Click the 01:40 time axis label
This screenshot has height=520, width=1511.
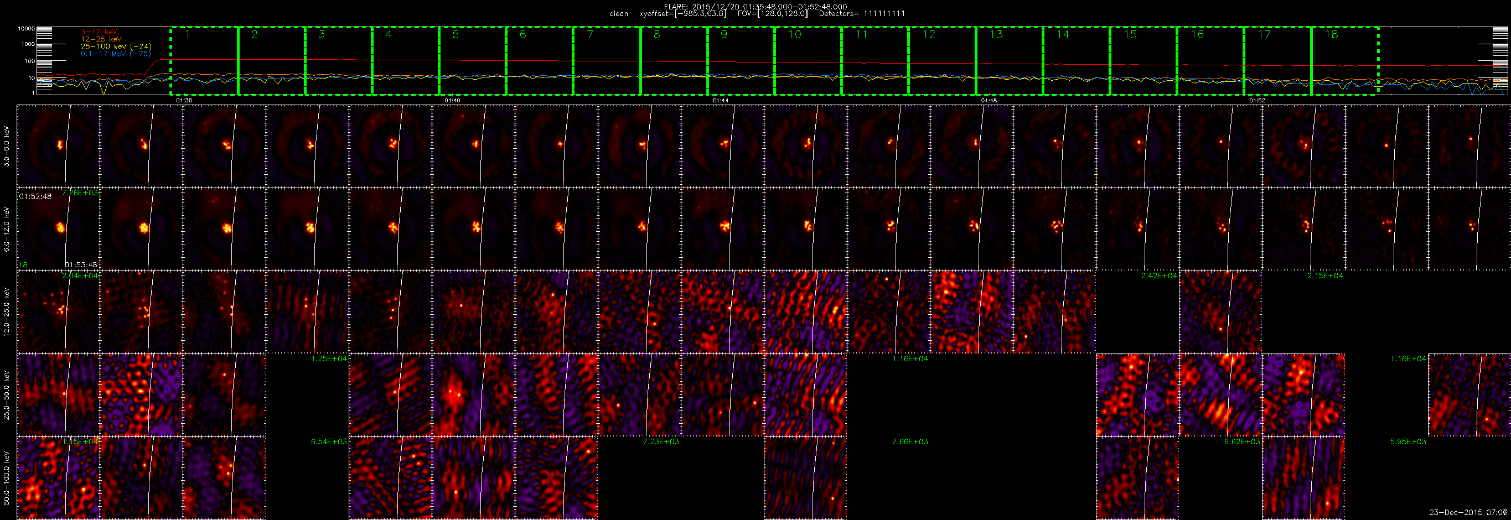coord(452,100)
